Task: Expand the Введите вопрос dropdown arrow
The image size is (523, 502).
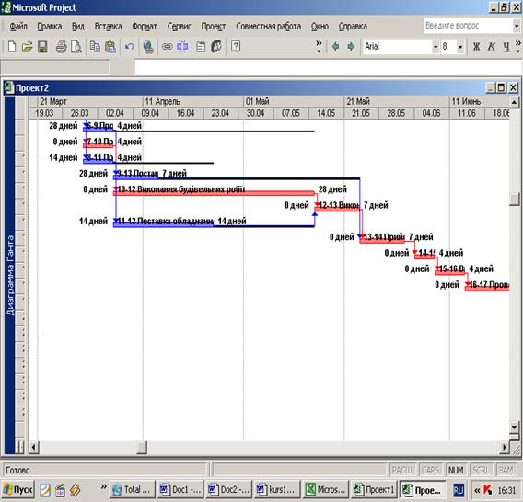Action: click(517, 26)
